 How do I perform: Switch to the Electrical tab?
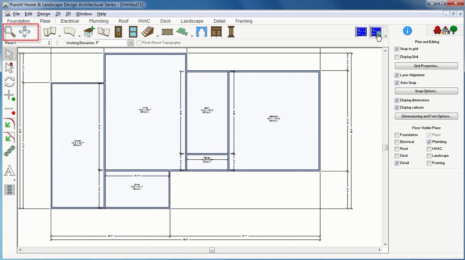[x=70, y=21]
